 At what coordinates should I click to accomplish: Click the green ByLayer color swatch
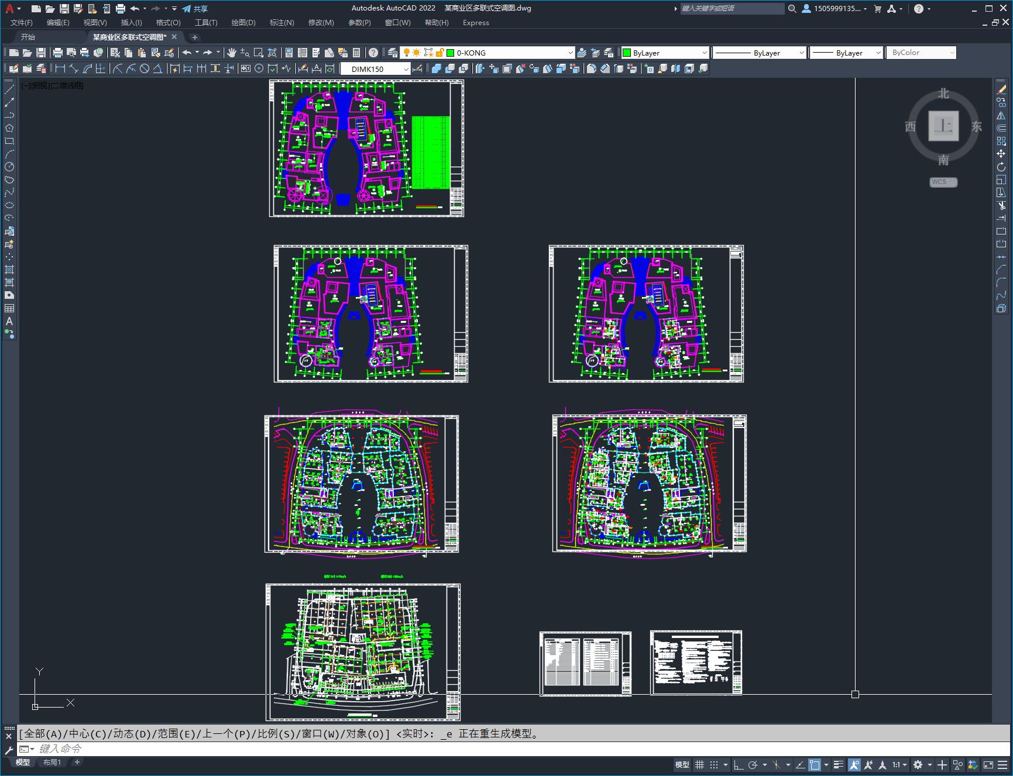point(627,53)
